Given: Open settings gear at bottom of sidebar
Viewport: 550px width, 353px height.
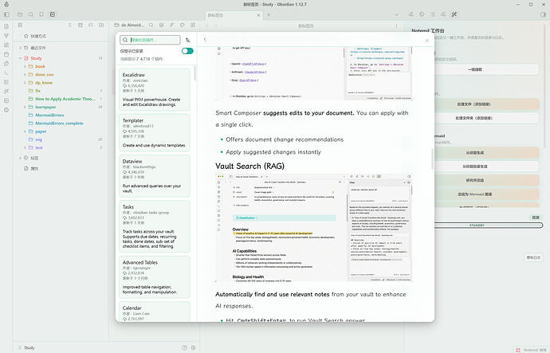Looking at the screenshot, I should pos(193,347).
